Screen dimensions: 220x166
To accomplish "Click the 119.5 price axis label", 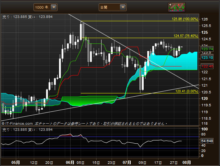I will tap(206, 105).
